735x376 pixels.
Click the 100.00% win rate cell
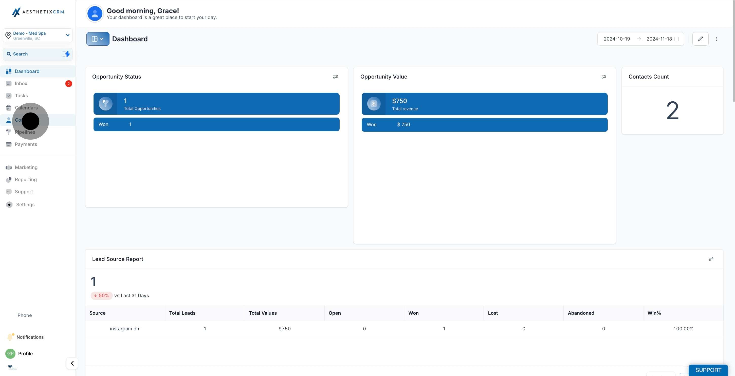pos(683,329)
